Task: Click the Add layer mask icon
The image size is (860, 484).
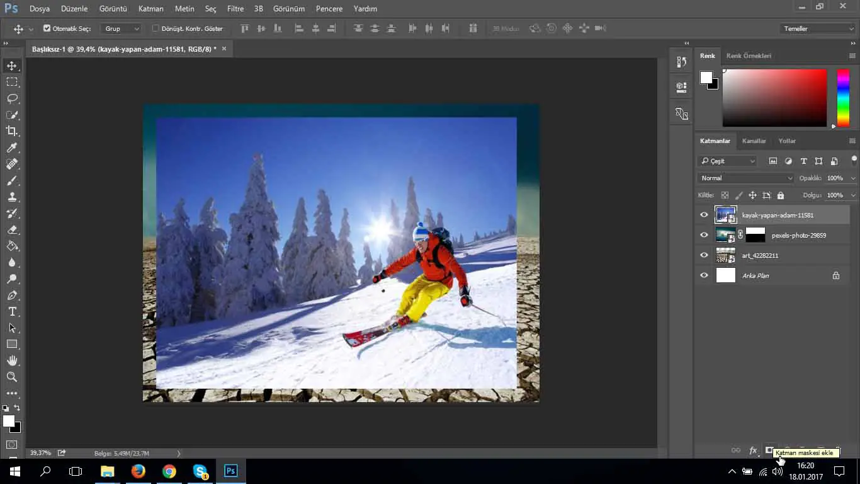Action: coord(769,450)
